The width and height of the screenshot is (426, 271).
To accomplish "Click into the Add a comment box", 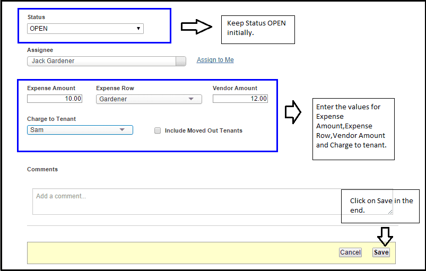I will click(186, 202).
